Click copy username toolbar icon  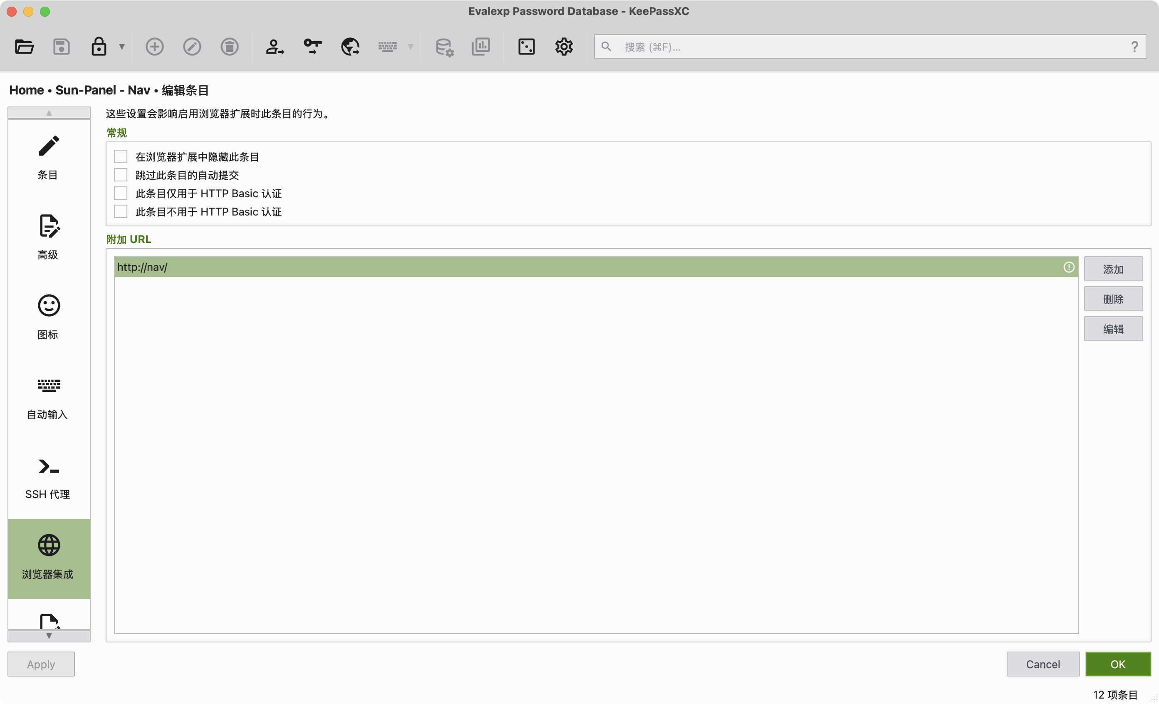click(x=275, y=47)
